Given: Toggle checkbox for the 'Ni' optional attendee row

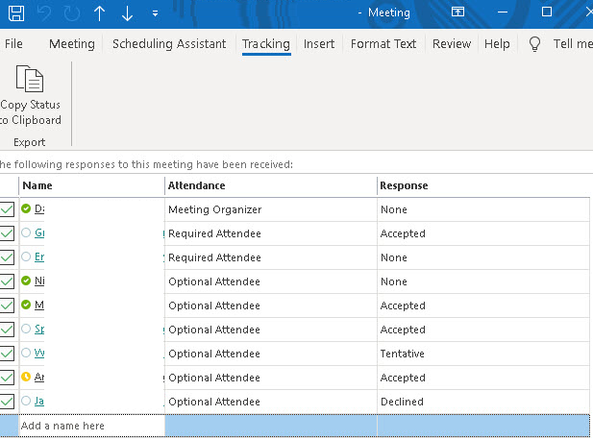Looking at the screenshot, I should pyautogui.click(x=7, y=281).
